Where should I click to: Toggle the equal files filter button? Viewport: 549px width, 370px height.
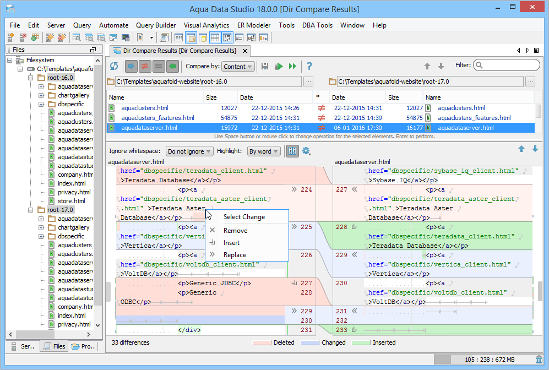[159, 66]
